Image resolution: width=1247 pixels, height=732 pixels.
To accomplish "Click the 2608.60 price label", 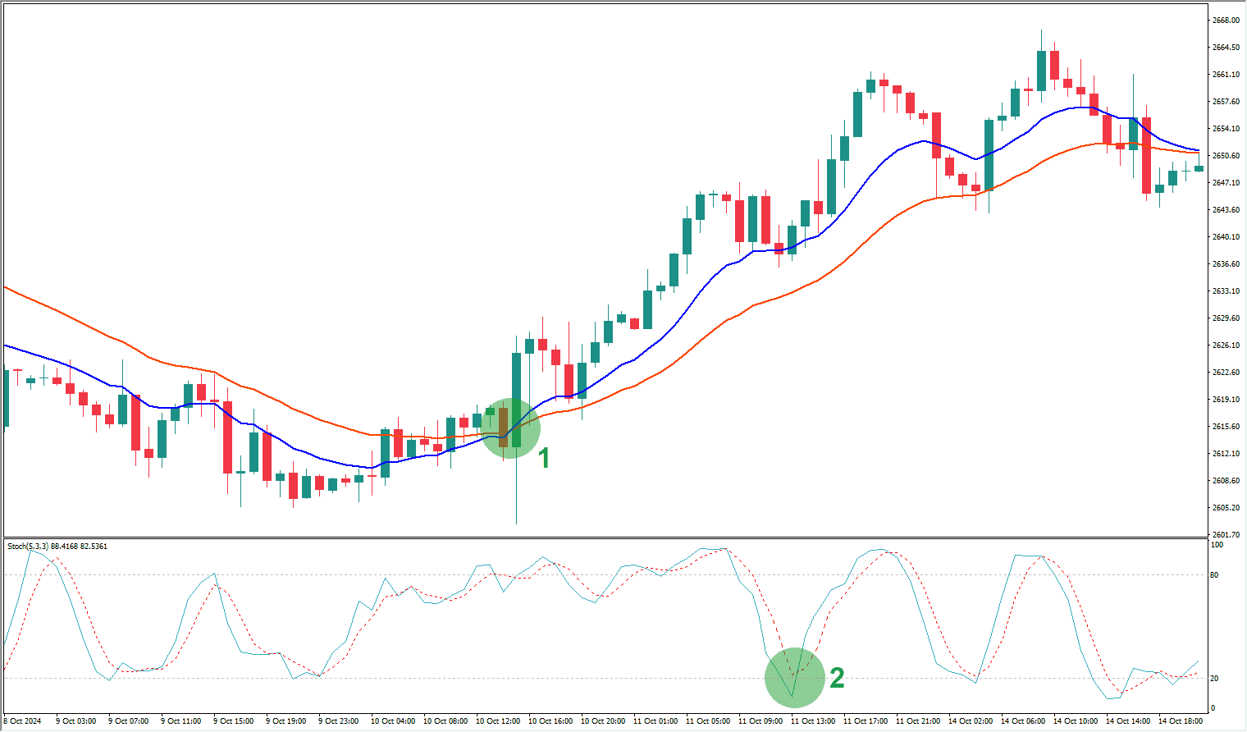I will coord(1225,481).
